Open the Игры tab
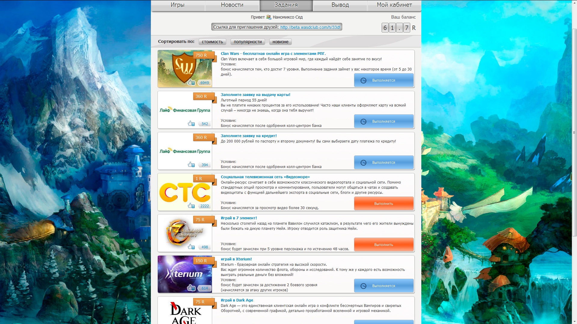577x324 pixels. click(178, 5)
